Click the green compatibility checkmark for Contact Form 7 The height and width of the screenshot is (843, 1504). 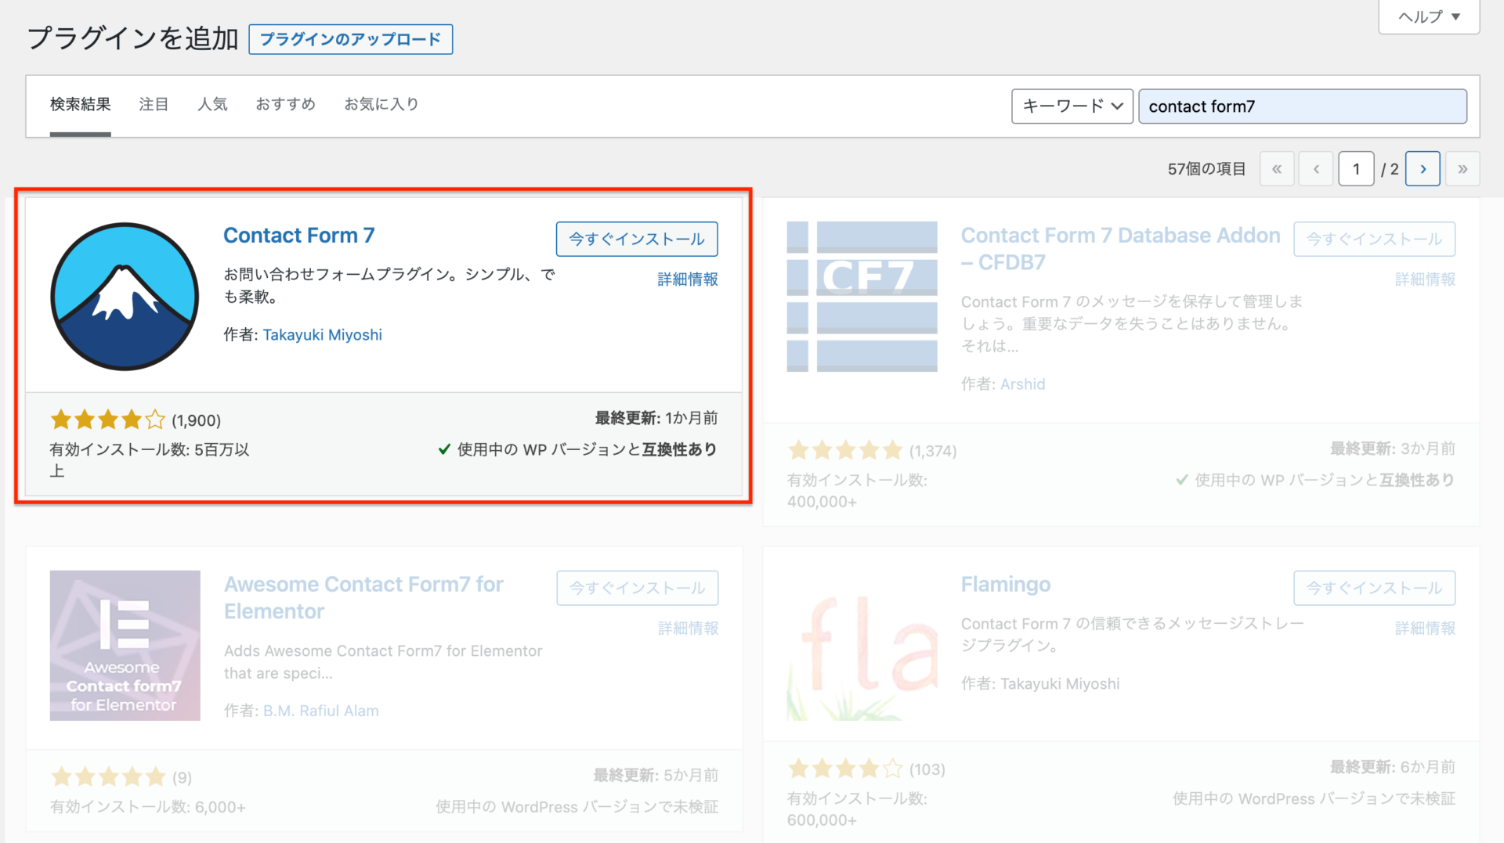pos(444,449)
